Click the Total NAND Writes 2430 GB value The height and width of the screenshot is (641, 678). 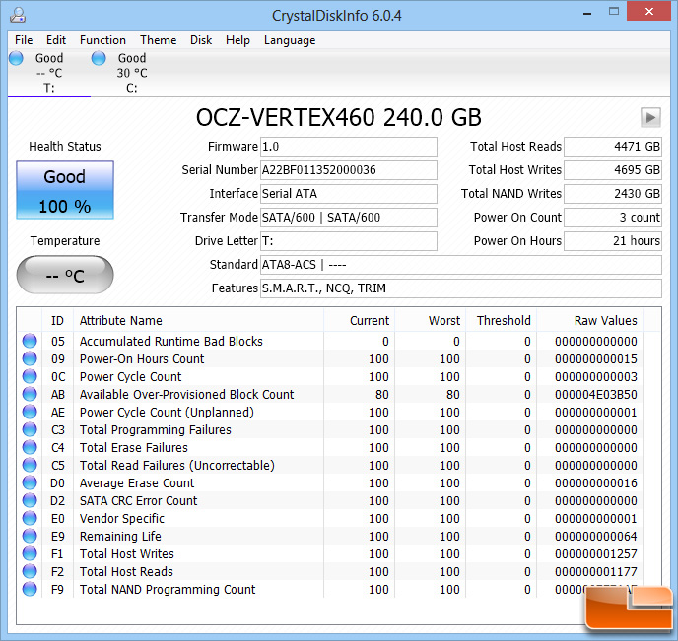[x=612, y=194]
